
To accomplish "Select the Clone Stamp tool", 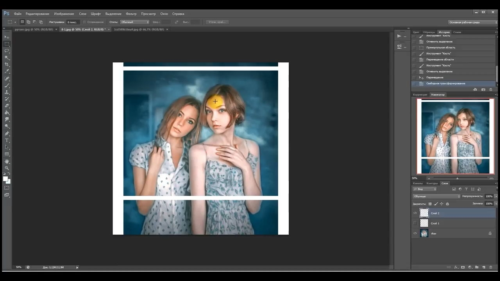I will 7,92.
